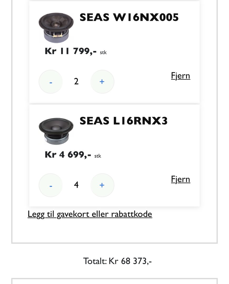Click the Kr 4 699 price
Screen dimensions: 229x284
click(68, 155)
